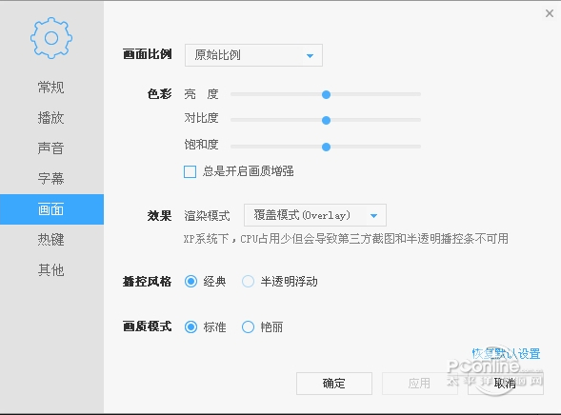Enable the 总是开启画质增强 checkbox
Screen dimensions: 561x415
pos(190,171)
